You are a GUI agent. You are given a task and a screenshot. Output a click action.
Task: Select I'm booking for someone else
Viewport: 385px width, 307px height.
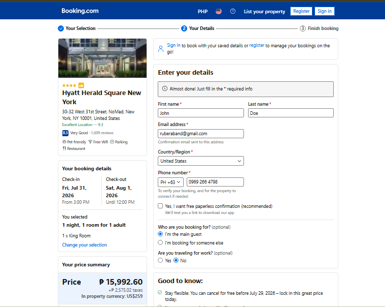[x=160, y=242]
